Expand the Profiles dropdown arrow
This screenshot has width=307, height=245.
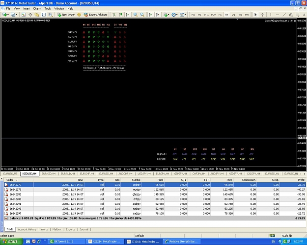16,15
